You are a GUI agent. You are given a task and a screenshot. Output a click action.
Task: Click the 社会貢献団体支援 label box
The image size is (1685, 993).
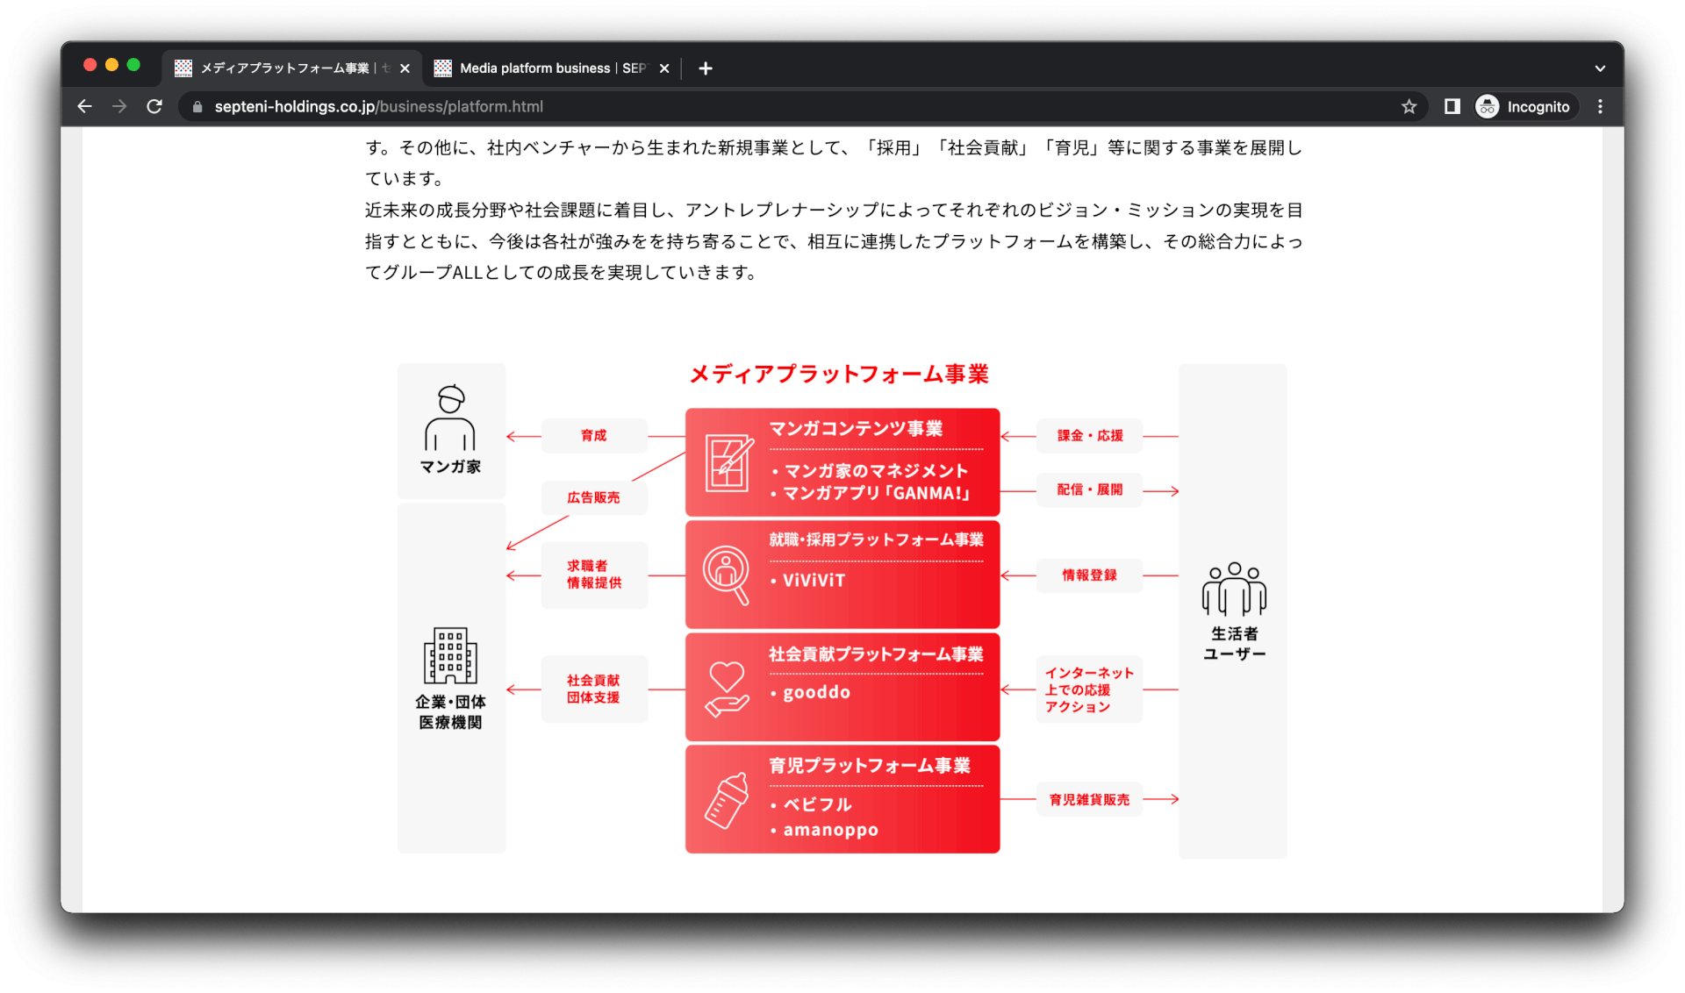(x=594, y=689)
